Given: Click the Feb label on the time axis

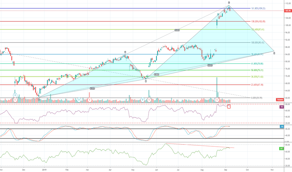Looking at the screenshot, I should click(67, 170).
